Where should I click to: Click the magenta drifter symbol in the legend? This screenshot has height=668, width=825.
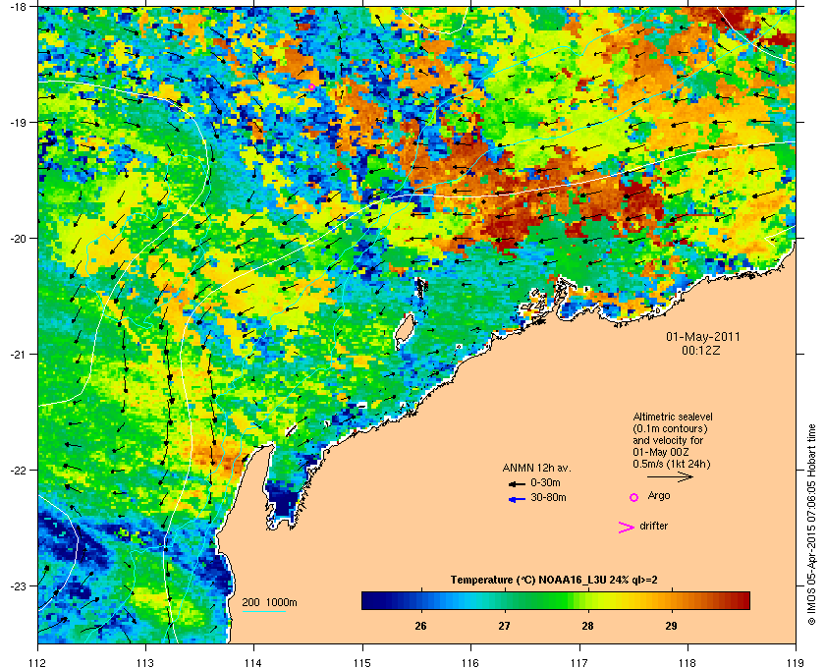pyautogui.click(x=627, y=528)
